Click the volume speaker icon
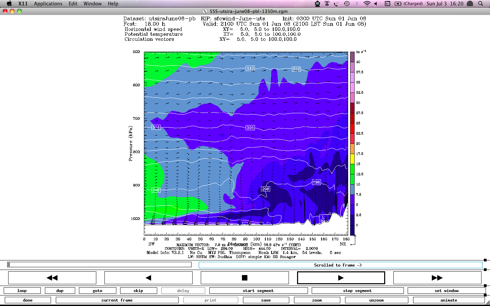 [x=376, y=4]
